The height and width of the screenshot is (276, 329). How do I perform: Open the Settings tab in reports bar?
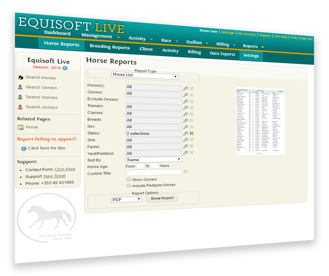(x=251, y=55)
